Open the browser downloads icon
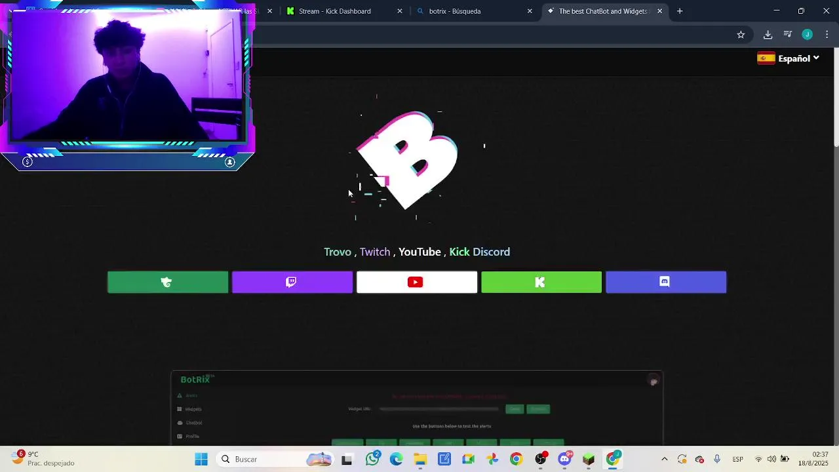Screen dimensions: 839x472 pos(768,35)
